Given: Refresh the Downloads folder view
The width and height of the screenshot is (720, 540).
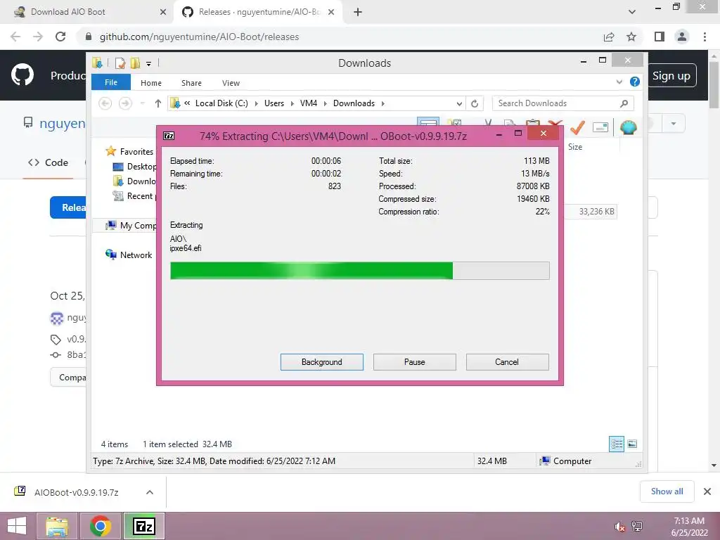Looking at the screenshot, I should point(475,104).
